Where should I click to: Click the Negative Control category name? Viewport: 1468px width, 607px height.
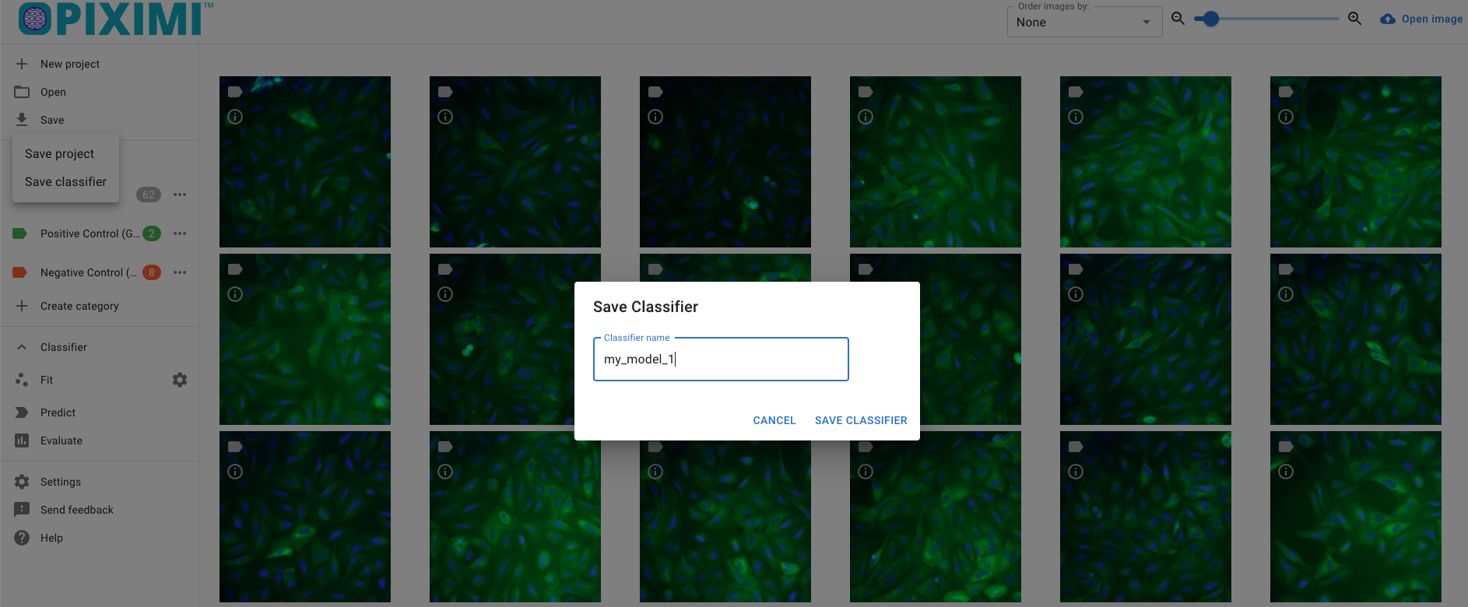(89, 272)
